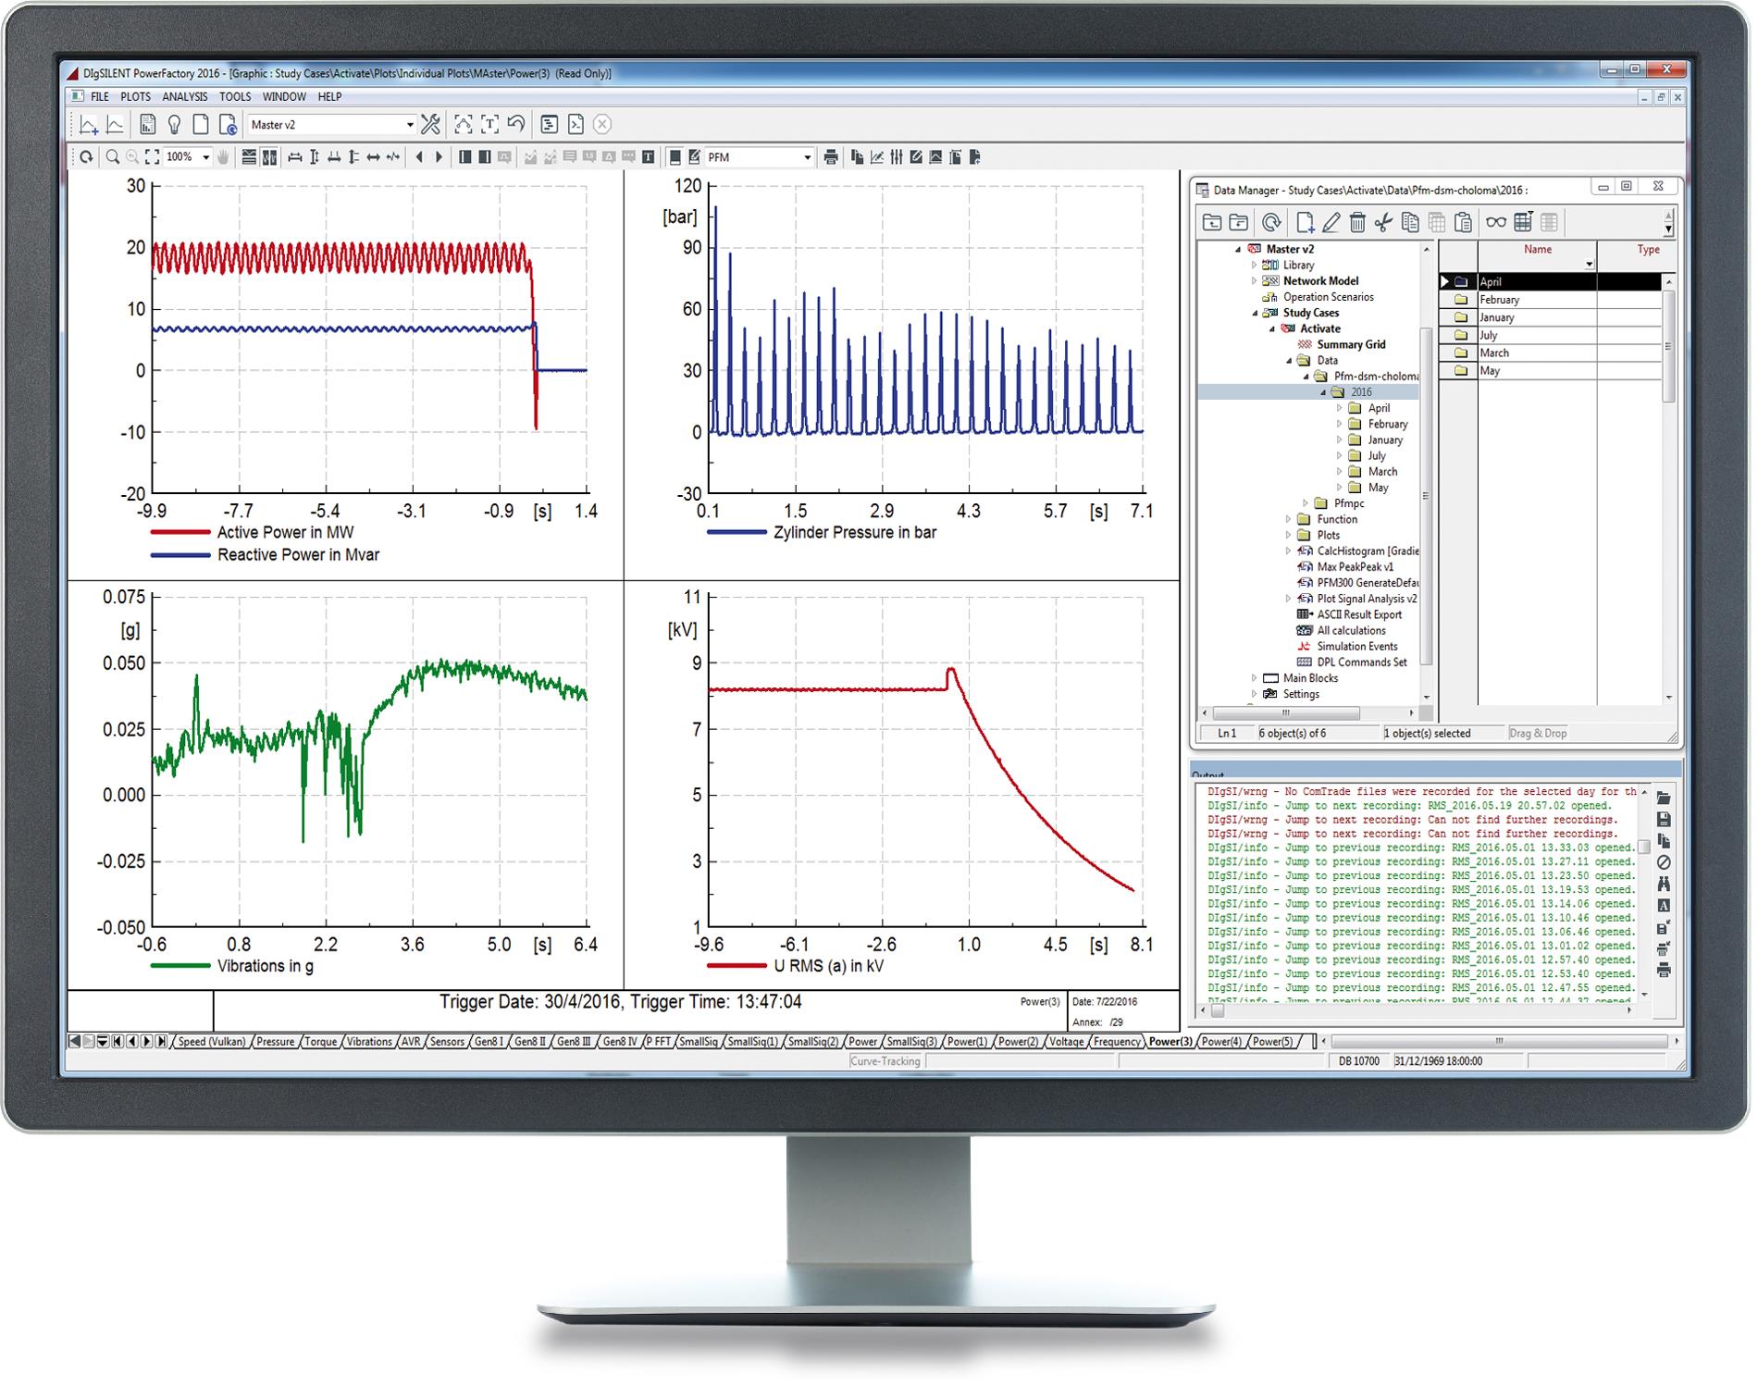1758x1399 pixels.
Task: Open the PFM page selection dropdown
Action: [808, 157]
